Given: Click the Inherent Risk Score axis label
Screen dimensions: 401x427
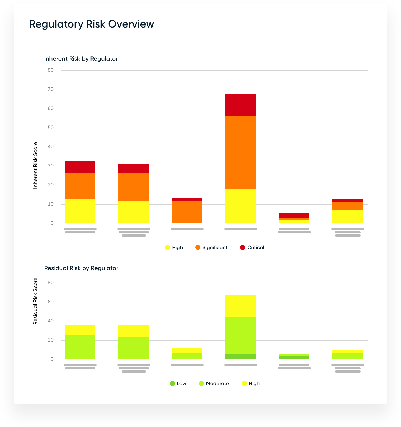Looking at the screenshot, I should click(x=35, y=165).
